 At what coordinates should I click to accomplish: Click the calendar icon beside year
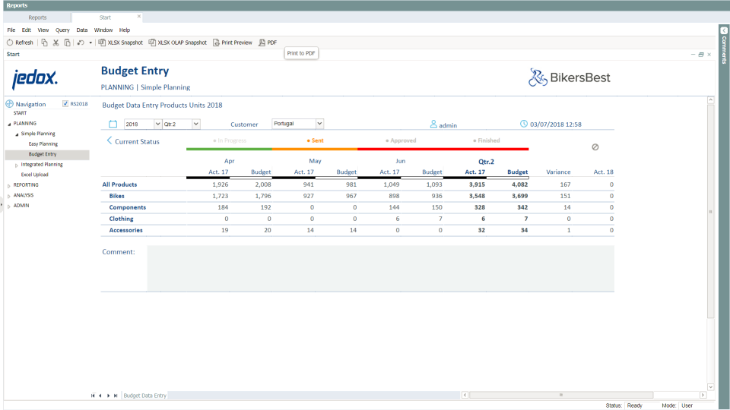pyautogui.click(x=113, y=124)
